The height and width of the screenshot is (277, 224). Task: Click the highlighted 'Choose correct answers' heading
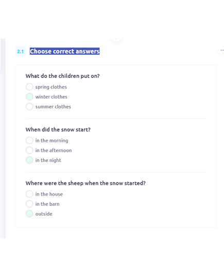(65, 51)
